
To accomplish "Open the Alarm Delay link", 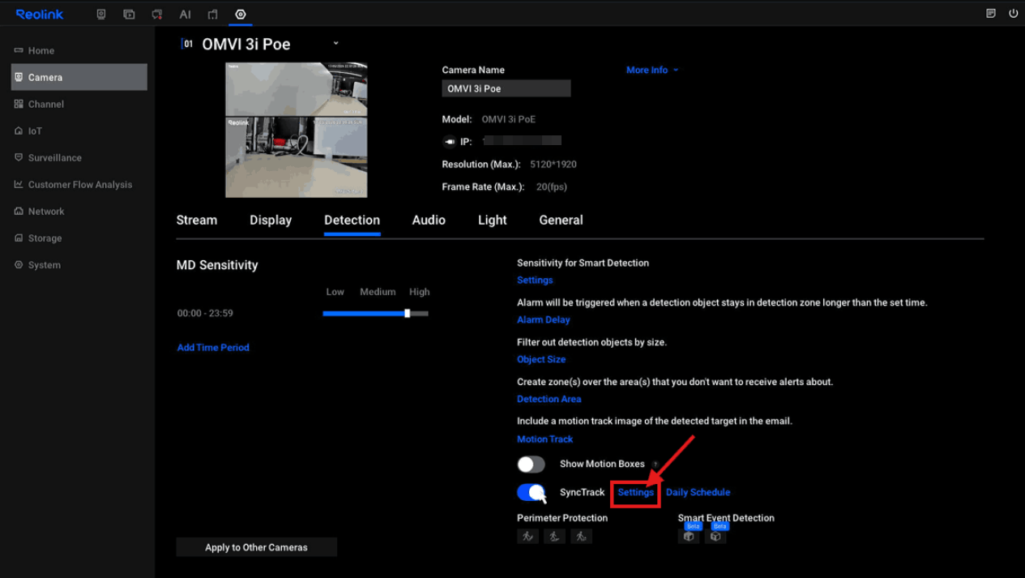I will [544, 319].
